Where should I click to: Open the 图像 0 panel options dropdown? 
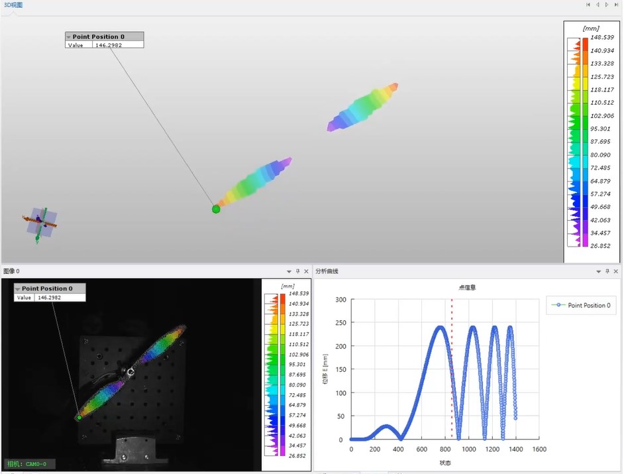pyautogui.click(x=289, y=272)
